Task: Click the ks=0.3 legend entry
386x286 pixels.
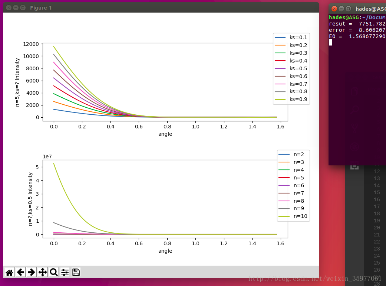Action: point(291,53)
